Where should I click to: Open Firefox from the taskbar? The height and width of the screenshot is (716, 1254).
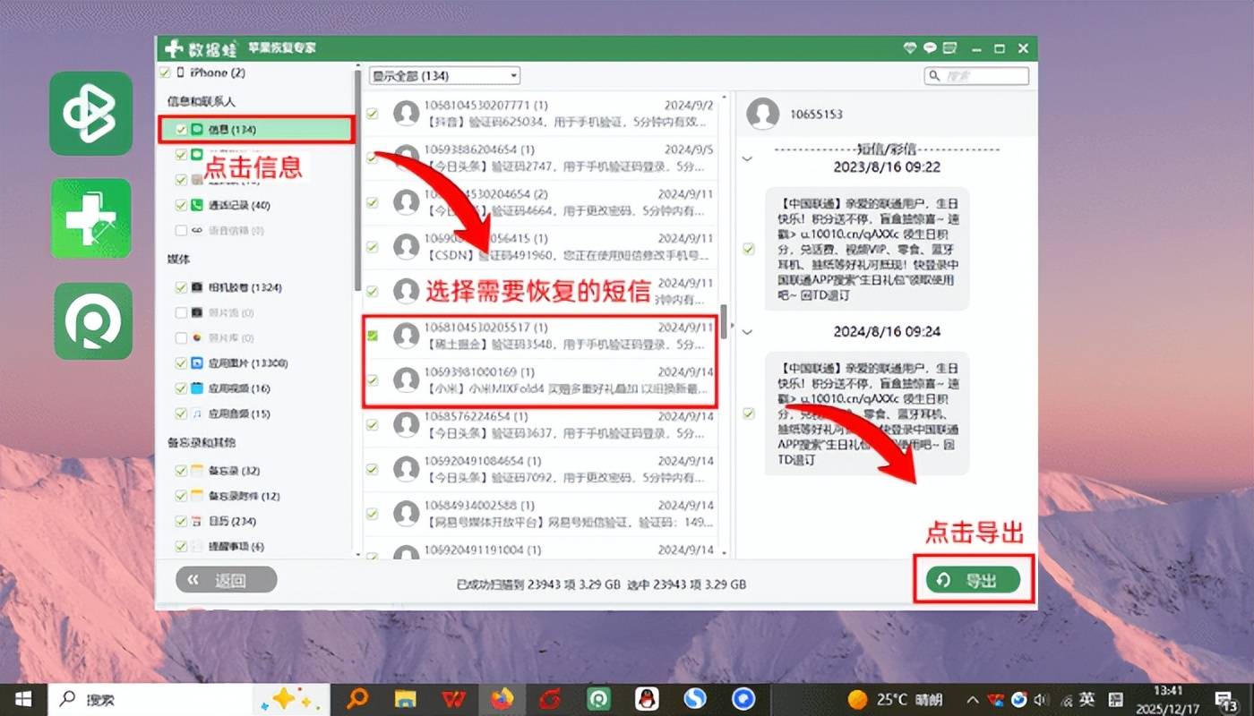pos(502,698)
